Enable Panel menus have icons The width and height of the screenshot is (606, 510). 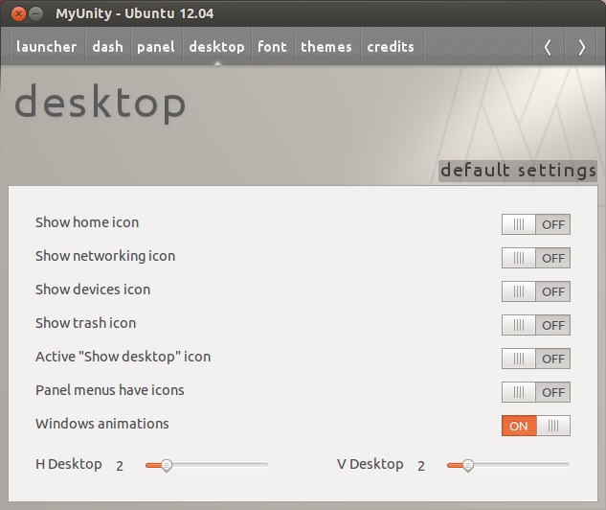point(536,392)
